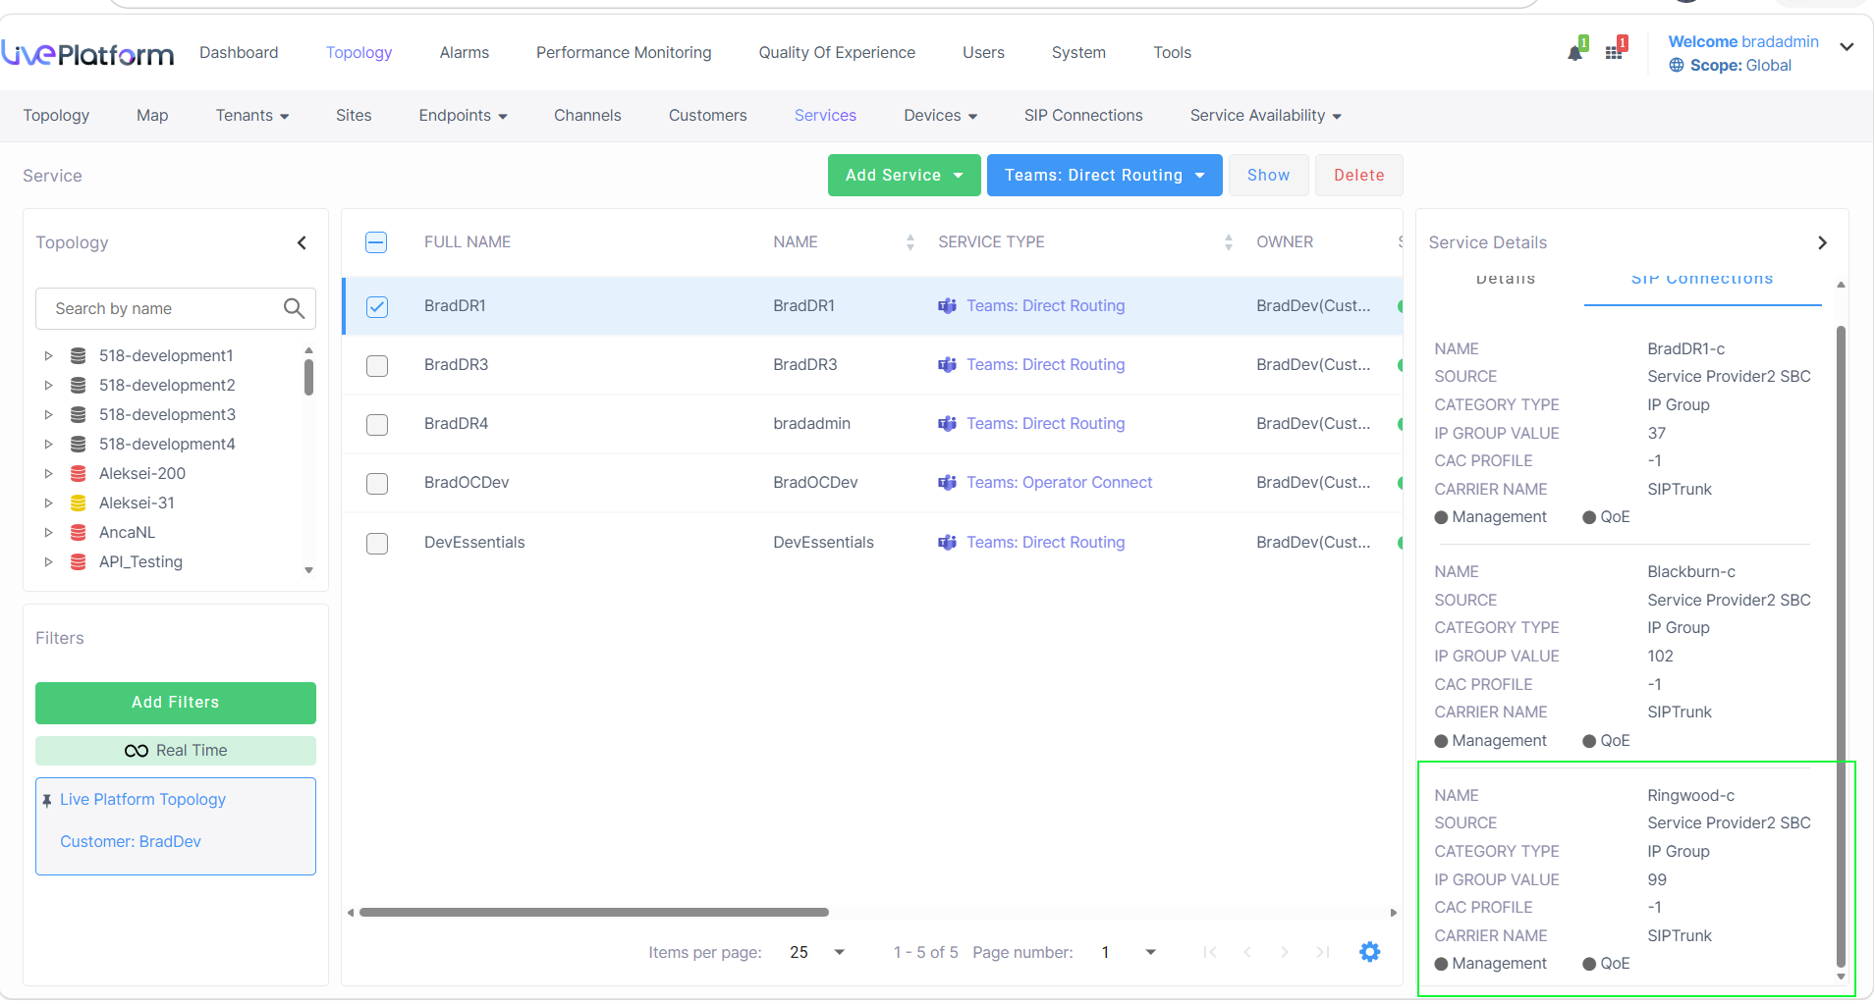This screenshot has height=1004, width=1875.
Task: Go to the previous page
Action: [1247, 952]
